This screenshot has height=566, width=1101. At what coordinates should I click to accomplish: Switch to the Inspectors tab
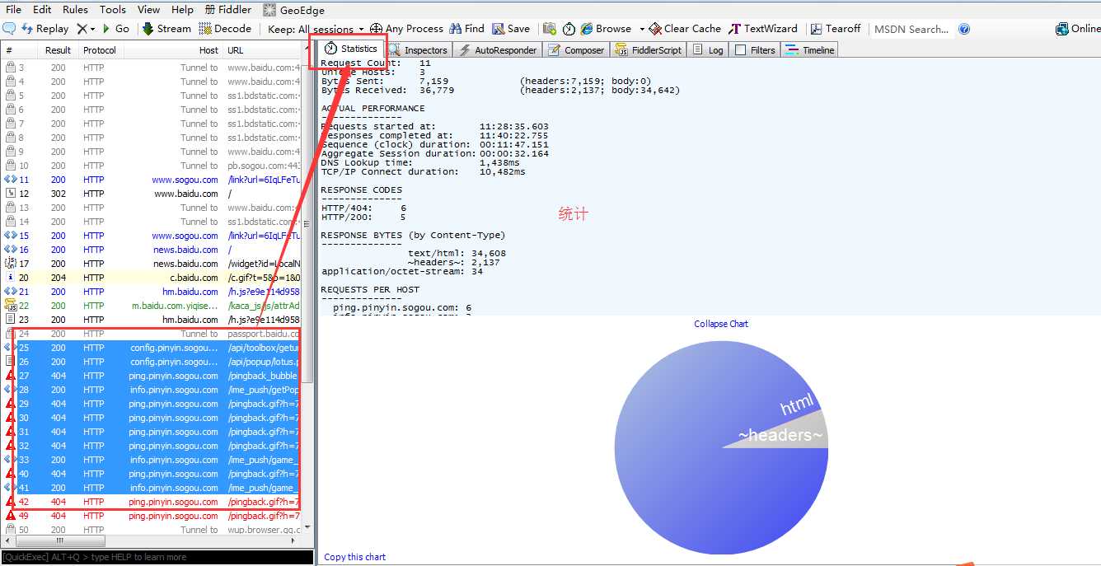(419, 50)
